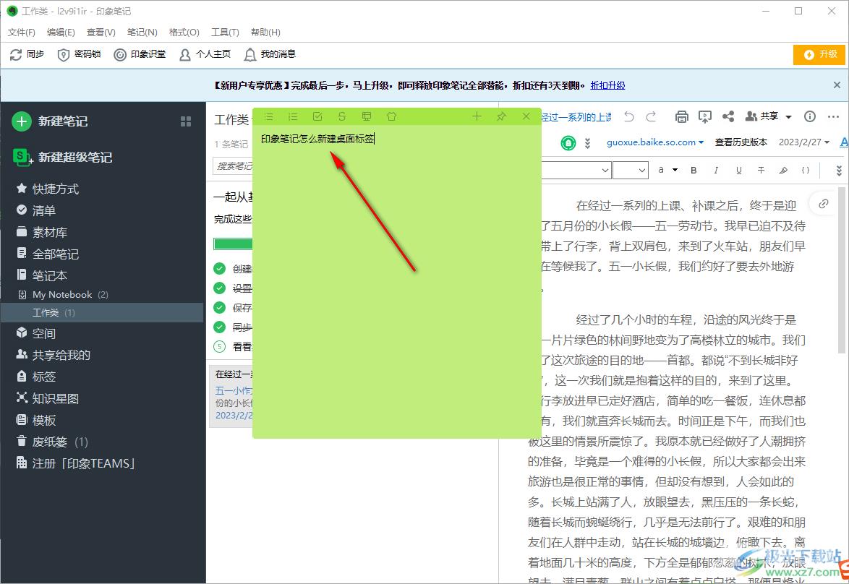
Task: Click the orange Upgrade button
Action: pos(819,55)
